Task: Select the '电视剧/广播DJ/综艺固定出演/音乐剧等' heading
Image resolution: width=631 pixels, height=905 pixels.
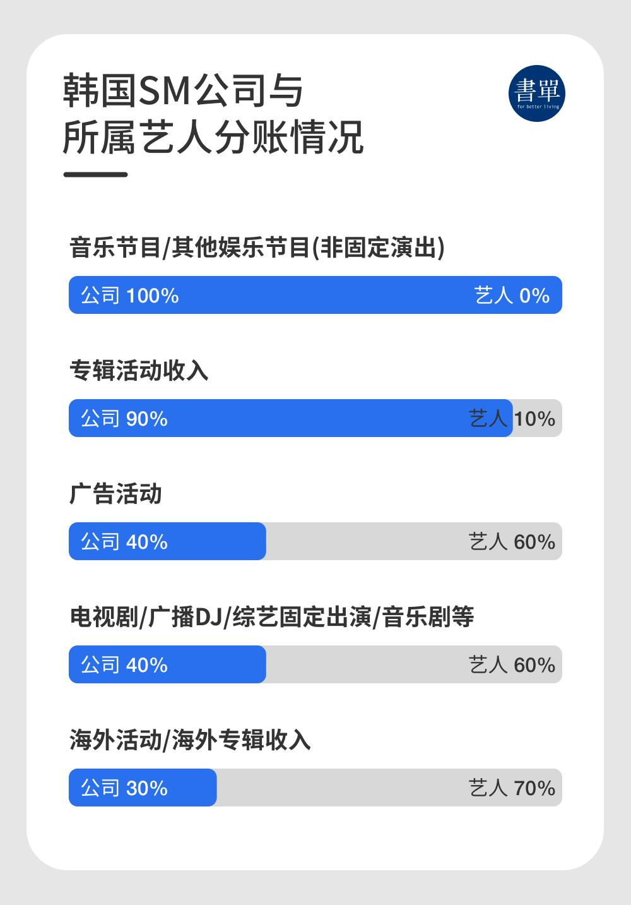Action: tap(271, 617)
